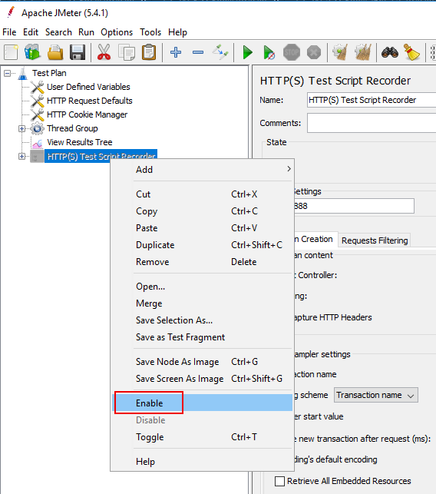Viewport: 436px width, 494px height.
Task: Open the Run menu
Action: pyautogui.click(x=86, y=32)
